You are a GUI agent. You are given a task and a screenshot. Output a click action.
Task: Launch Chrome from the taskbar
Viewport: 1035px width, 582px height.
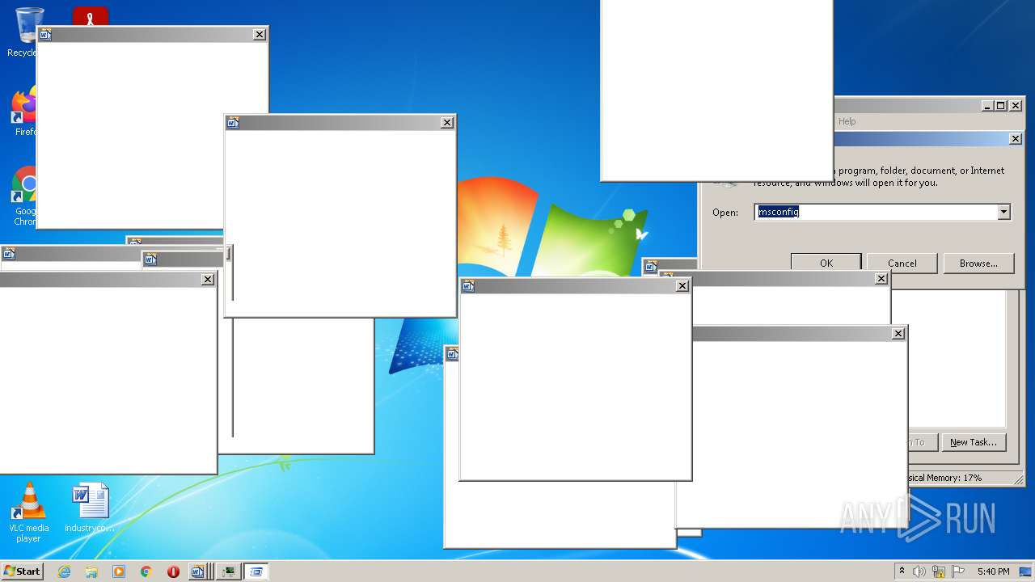coord(146,571)
